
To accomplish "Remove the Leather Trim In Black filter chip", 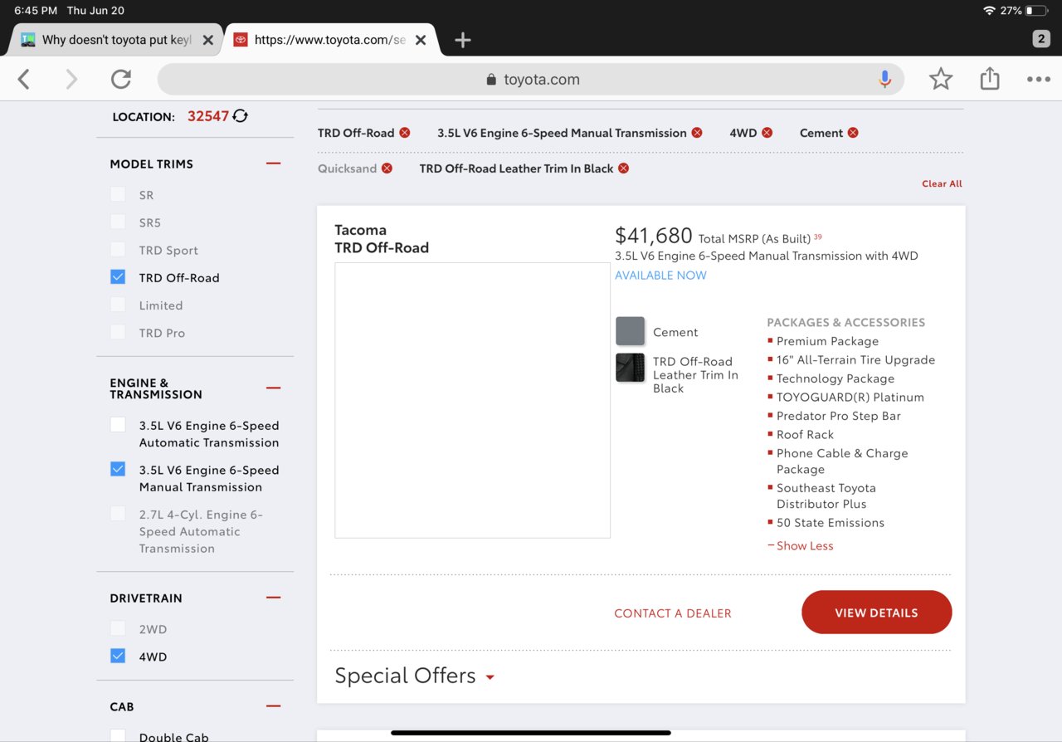I will tap(623, 168).
